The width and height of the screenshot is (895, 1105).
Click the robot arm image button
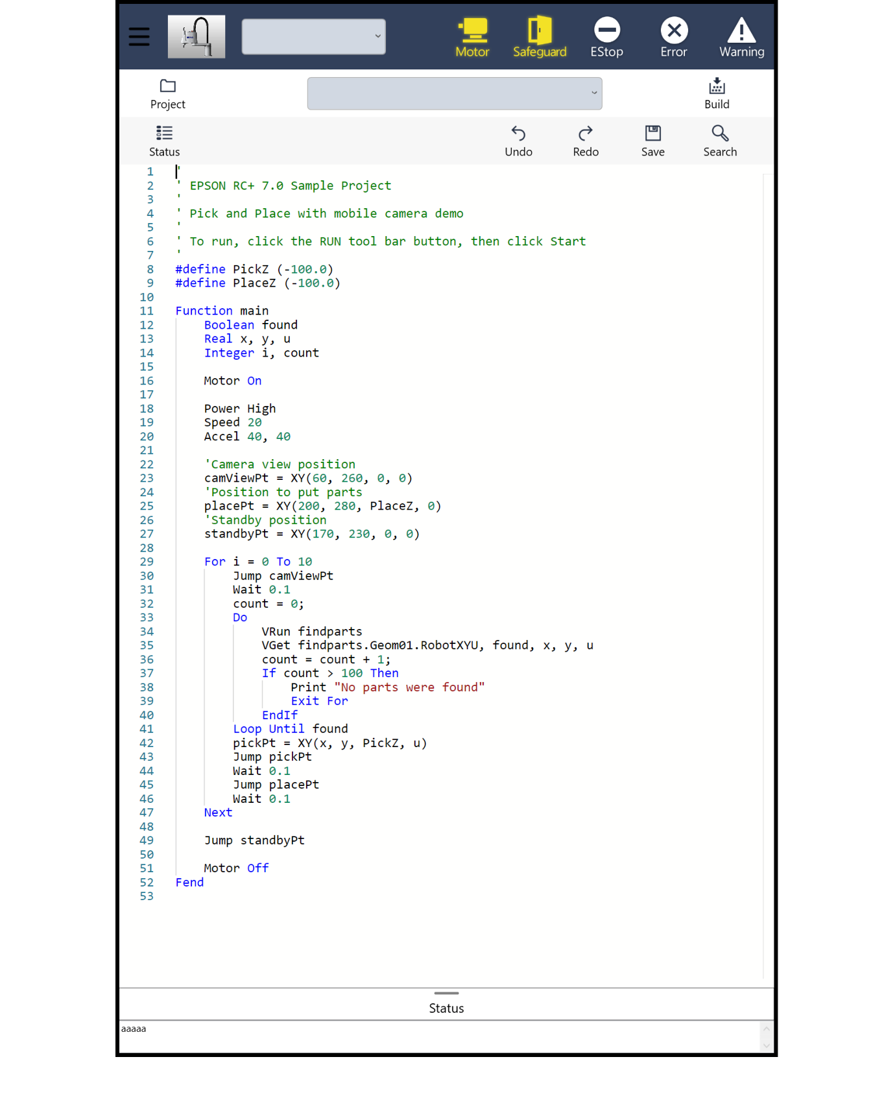(x=197, y=37)
